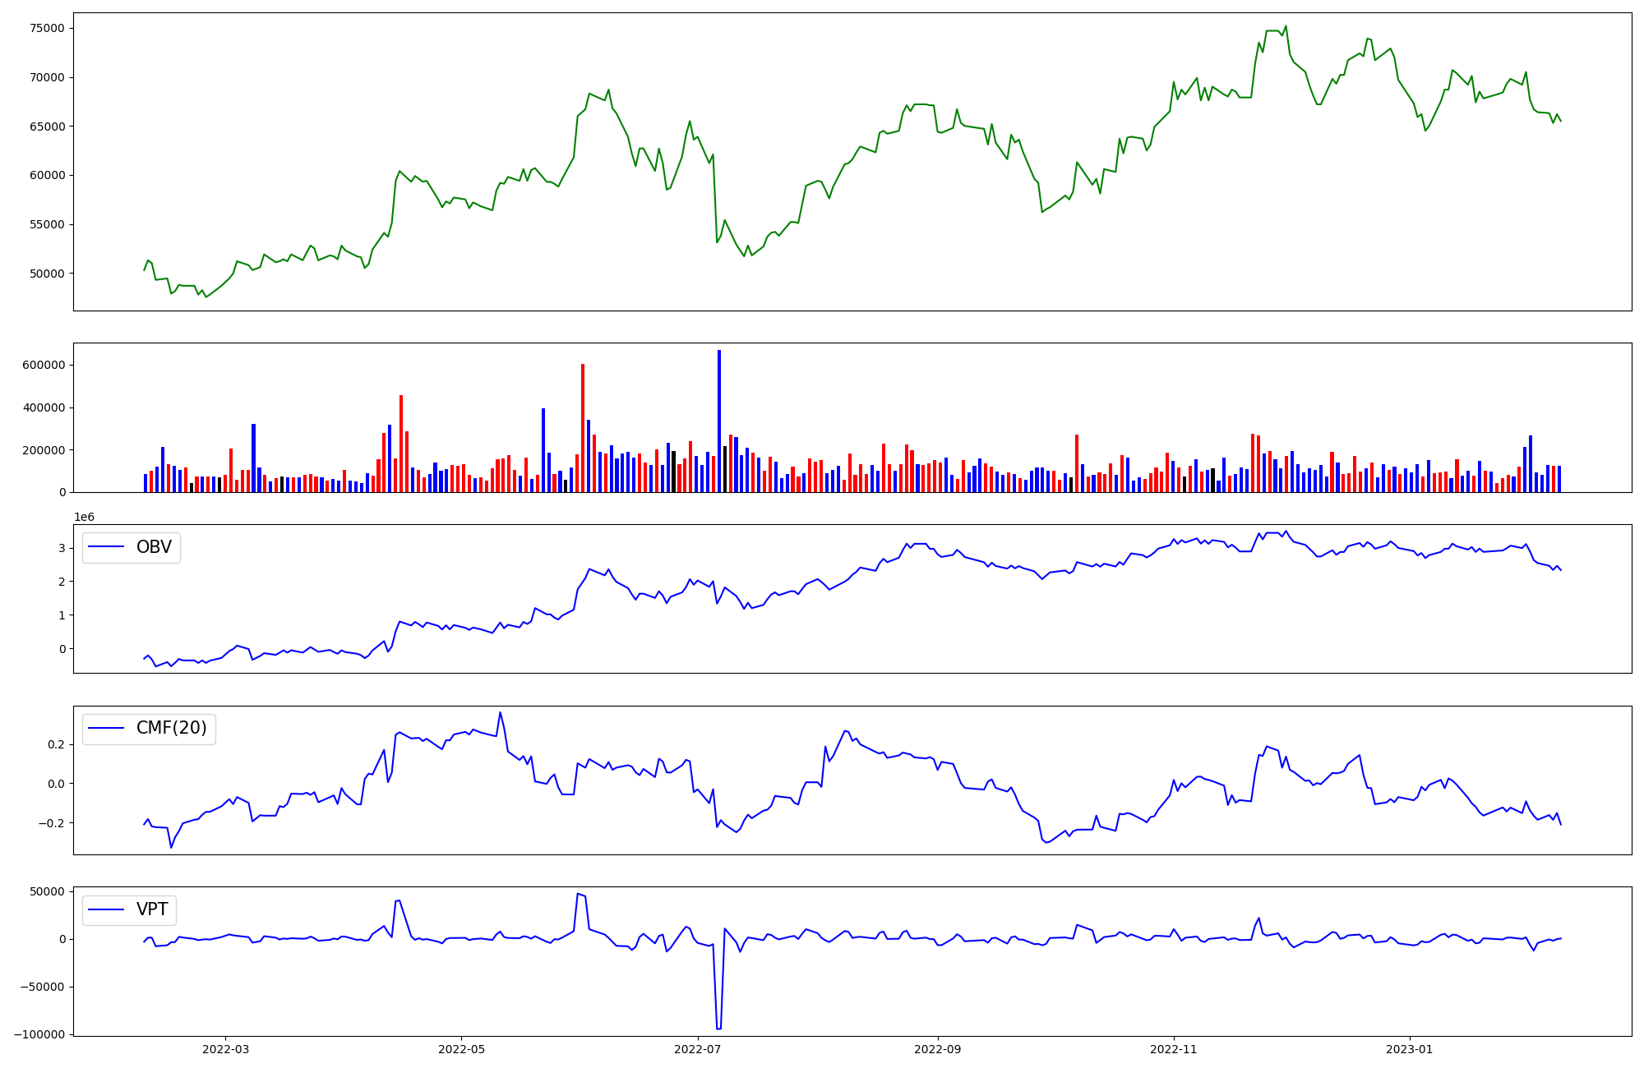
Task: Click the 600000 volume axis tick label
Action: click(43, 365)
